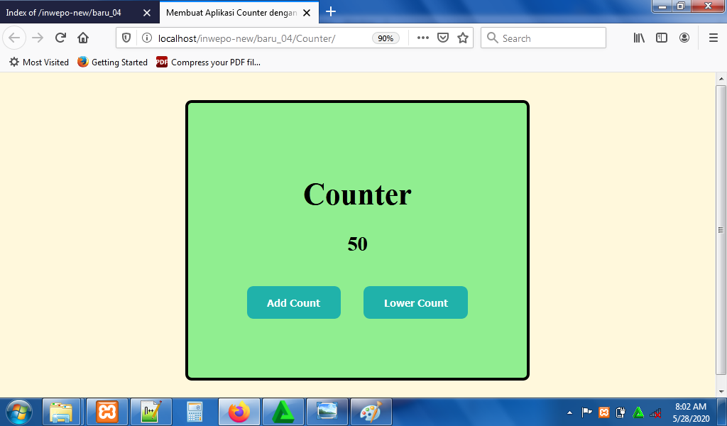The height and width of the screenshot is (426, 727).
Task: Click the Add Count button
Action: coord(293,302)
